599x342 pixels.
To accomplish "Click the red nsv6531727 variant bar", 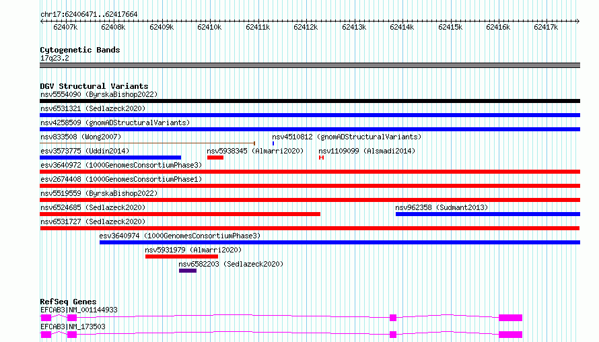I will click(x=310, y=228).
